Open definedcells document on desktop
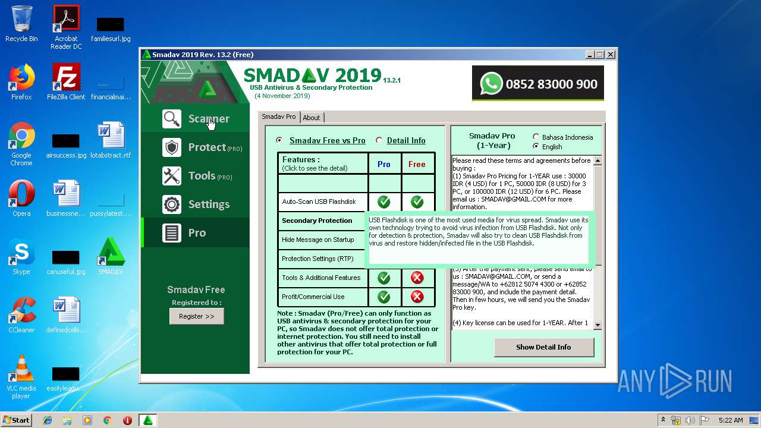Screen dimensions: 761x428 [66, 315]
